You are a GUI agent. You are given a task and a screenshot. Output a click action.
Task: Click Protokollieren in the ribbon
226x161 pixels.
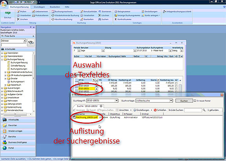(x=40, y=15)
